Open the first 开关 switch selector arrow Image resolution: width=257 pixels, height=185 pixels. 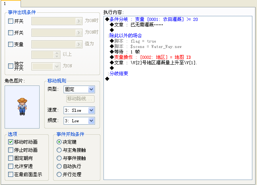coord(79,21)
